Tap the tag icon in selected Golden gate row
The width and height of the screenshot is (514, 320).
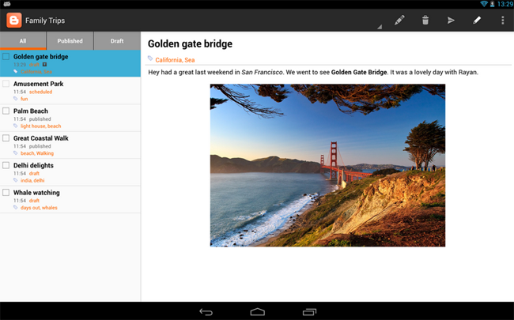[15, 71]
